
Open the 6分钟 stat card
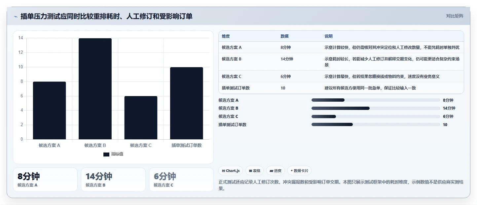point(181,180)
